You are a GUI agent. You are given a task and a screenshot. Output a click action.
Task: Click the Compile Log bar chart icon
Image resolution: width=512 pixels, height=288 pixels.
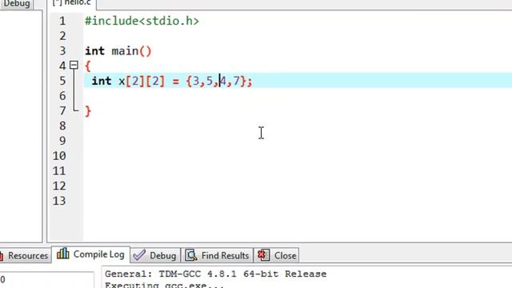62,254
